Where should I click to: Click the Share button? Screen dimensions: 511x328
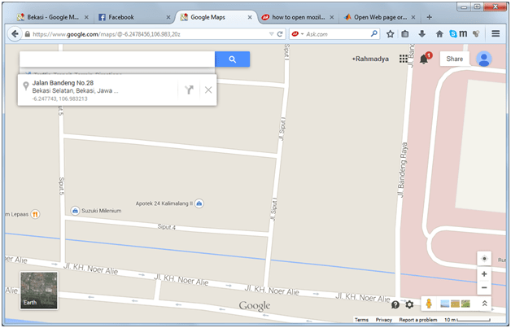[454, 59]
